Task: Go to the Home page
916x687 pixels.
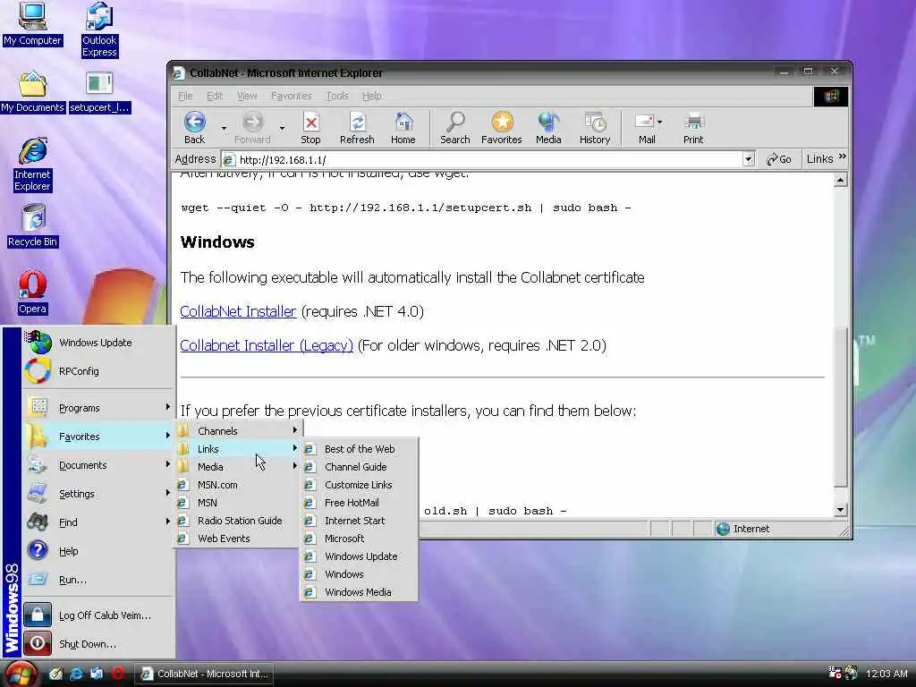Action: 403,128
